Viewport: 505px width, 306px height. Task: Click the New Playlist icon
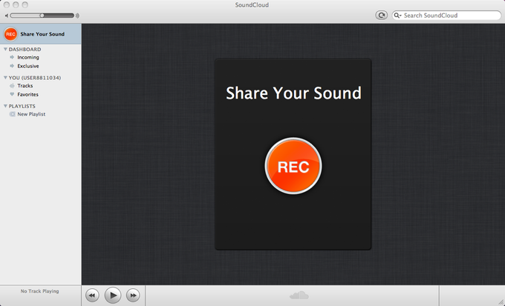[x=12, y=114]
